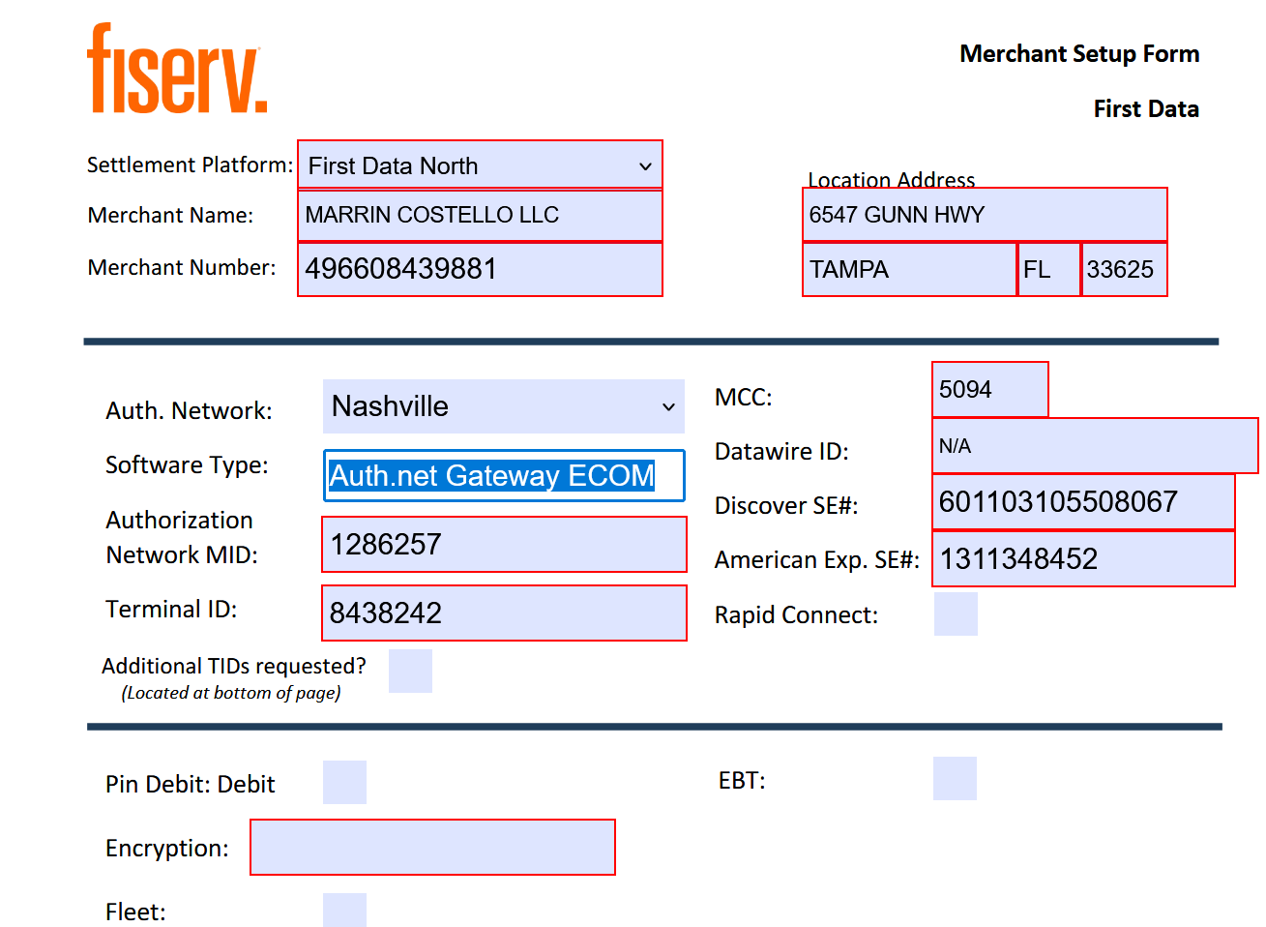Click the "Merchant Setup Form" heading

click(1079, 54)
